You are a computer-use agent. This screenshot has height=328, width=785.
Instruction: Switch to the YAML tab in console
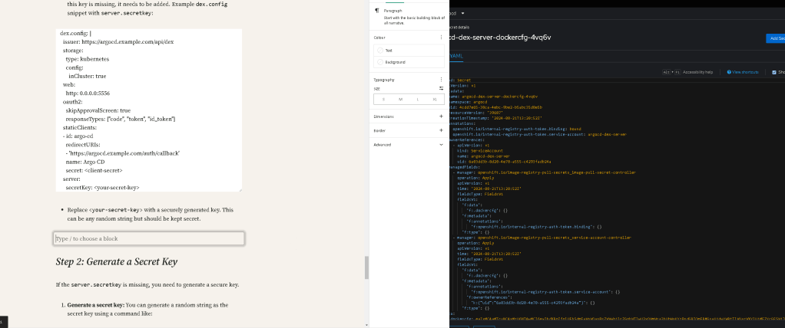point(456,57)
